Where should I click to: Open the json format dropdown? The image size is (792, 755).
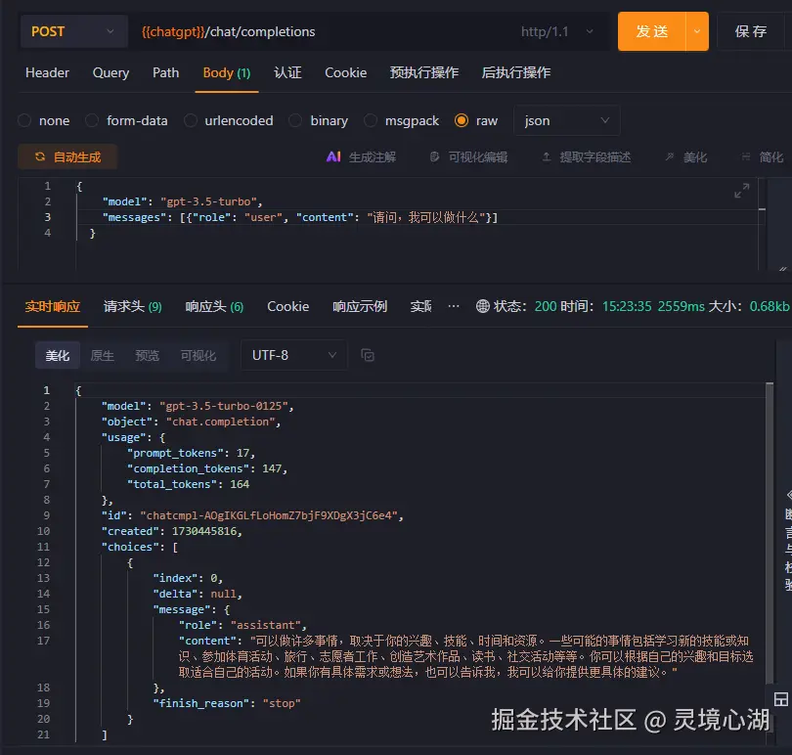coord(567,120)
